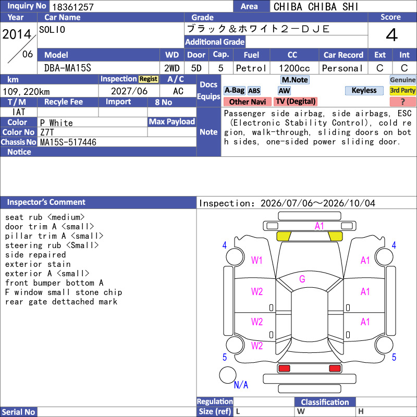The image size is (417, 417).
Task: Click the spare tire N/A circle
Action: coord(228,375)
